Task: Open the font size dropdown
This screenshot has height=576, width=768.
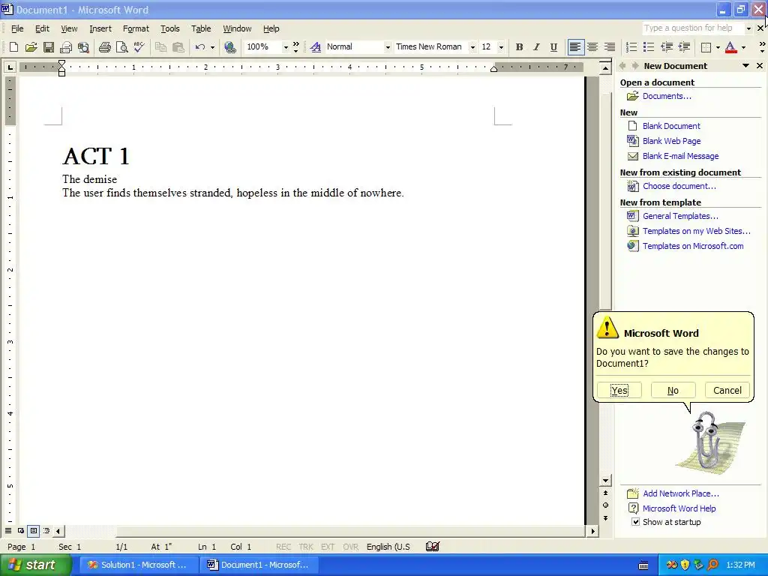Action: coord(501,47)
